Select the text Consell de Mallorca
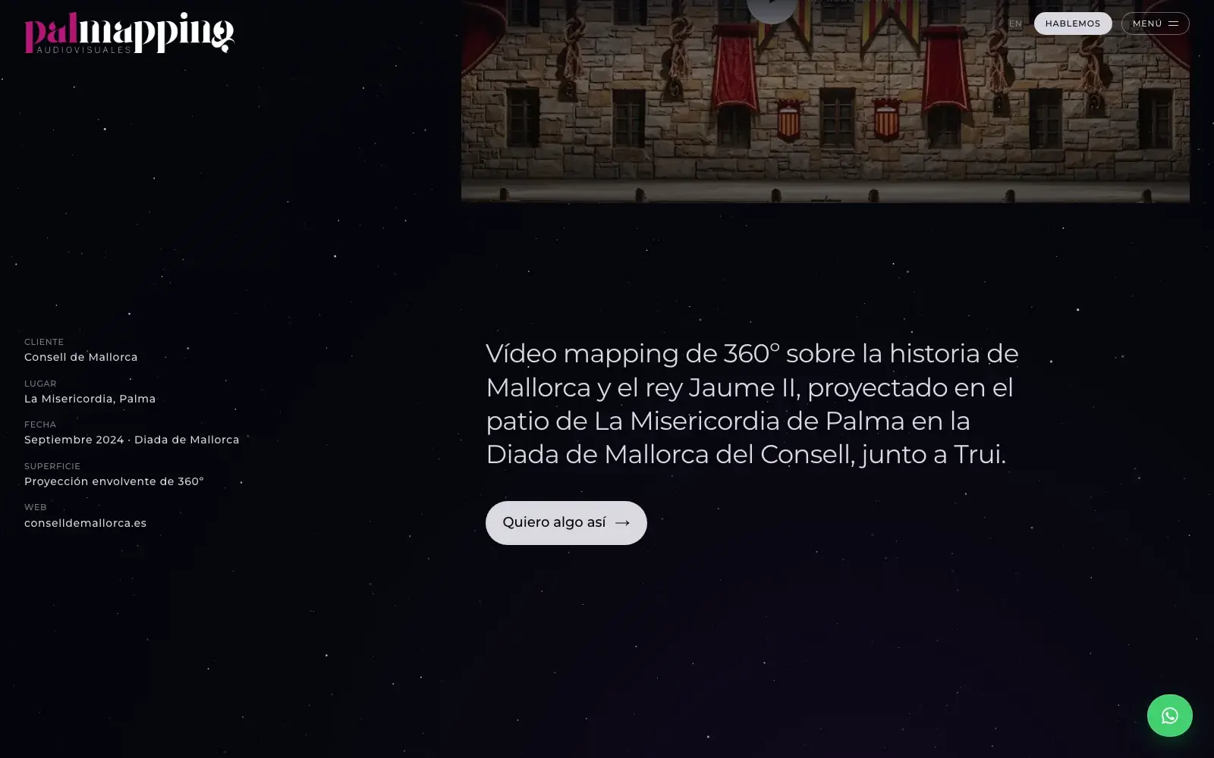This screenshot has height=758, width=1214. (81, 357)
